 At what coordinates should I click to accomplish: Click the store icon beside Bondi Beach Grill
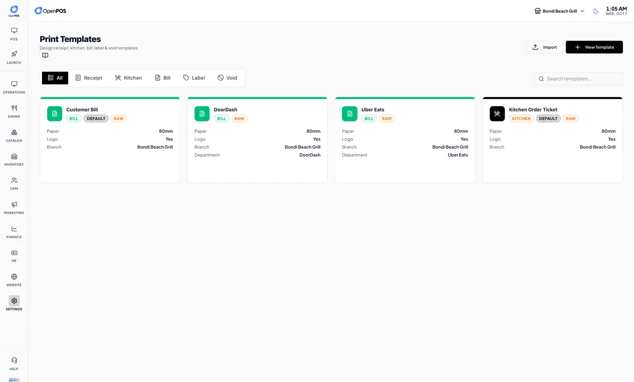click(537, 11)
